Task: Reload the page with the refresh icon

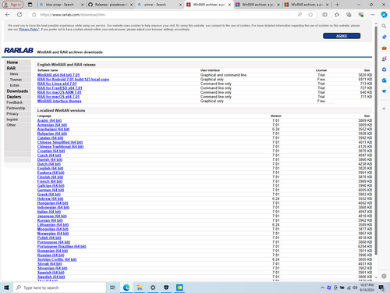Action: coord(19,15)
